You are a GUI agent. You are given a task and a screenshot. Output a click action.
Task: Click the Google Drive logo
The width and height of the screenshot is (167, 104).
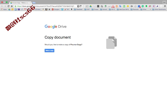(x=56, y=27)
